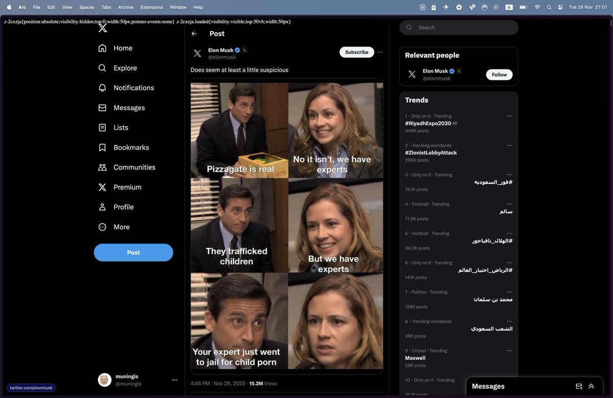Open the File menu
The height and width of the screenshot is (398, 613).
tap(36, 7)
